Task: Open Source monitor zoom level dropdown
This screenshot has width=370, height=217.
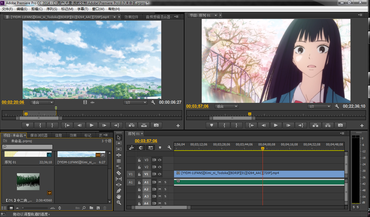Action: pos(42,102)
